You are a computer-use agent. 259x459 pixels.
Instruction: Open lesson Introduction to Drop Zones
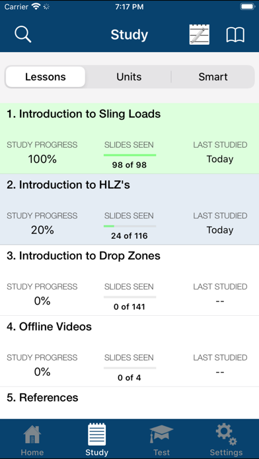(x=129, y=280)
